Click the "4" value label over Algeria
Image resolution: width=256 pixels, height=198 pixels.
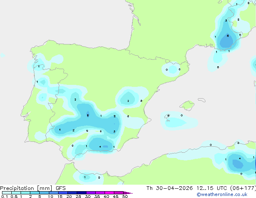(240, 158)
